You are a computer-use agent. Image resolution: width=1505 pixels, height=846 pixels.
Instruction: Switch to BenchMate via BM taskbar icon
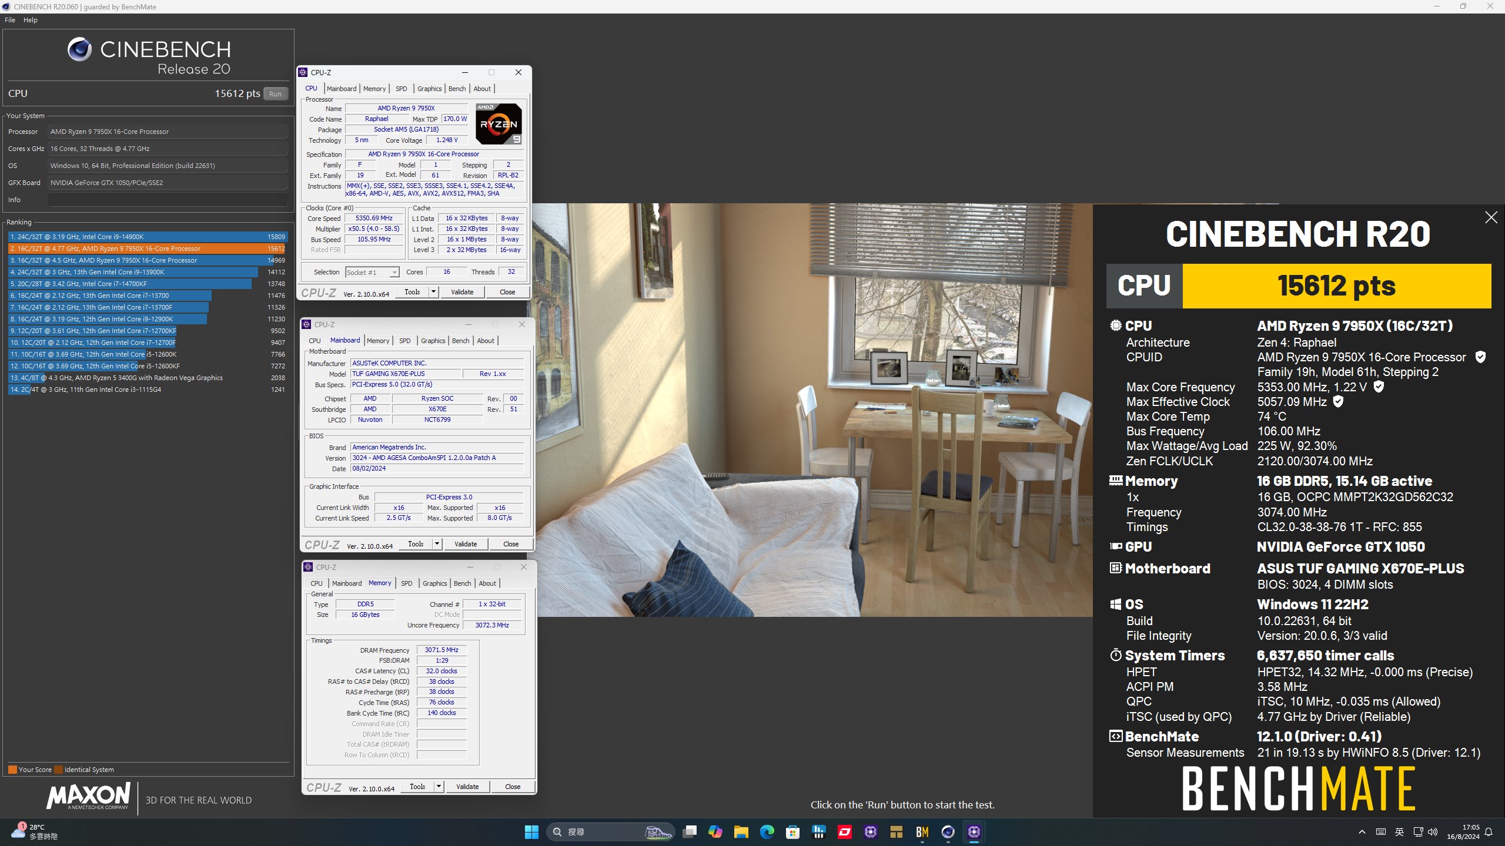click(922, 832)
